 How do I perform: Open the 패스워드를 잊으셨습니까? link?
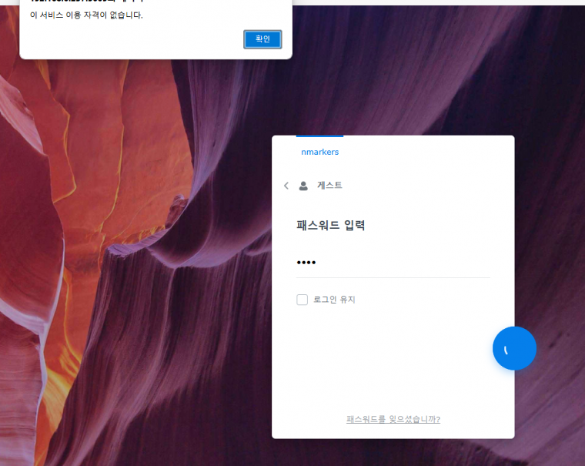pos(393,419)
